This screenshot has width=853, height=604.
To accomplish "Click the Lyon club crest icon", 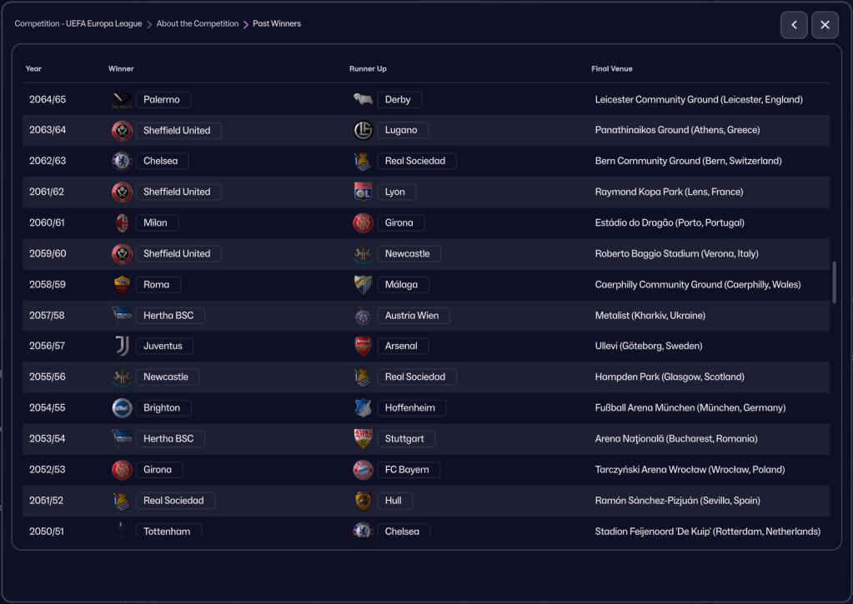I will 363,192.
